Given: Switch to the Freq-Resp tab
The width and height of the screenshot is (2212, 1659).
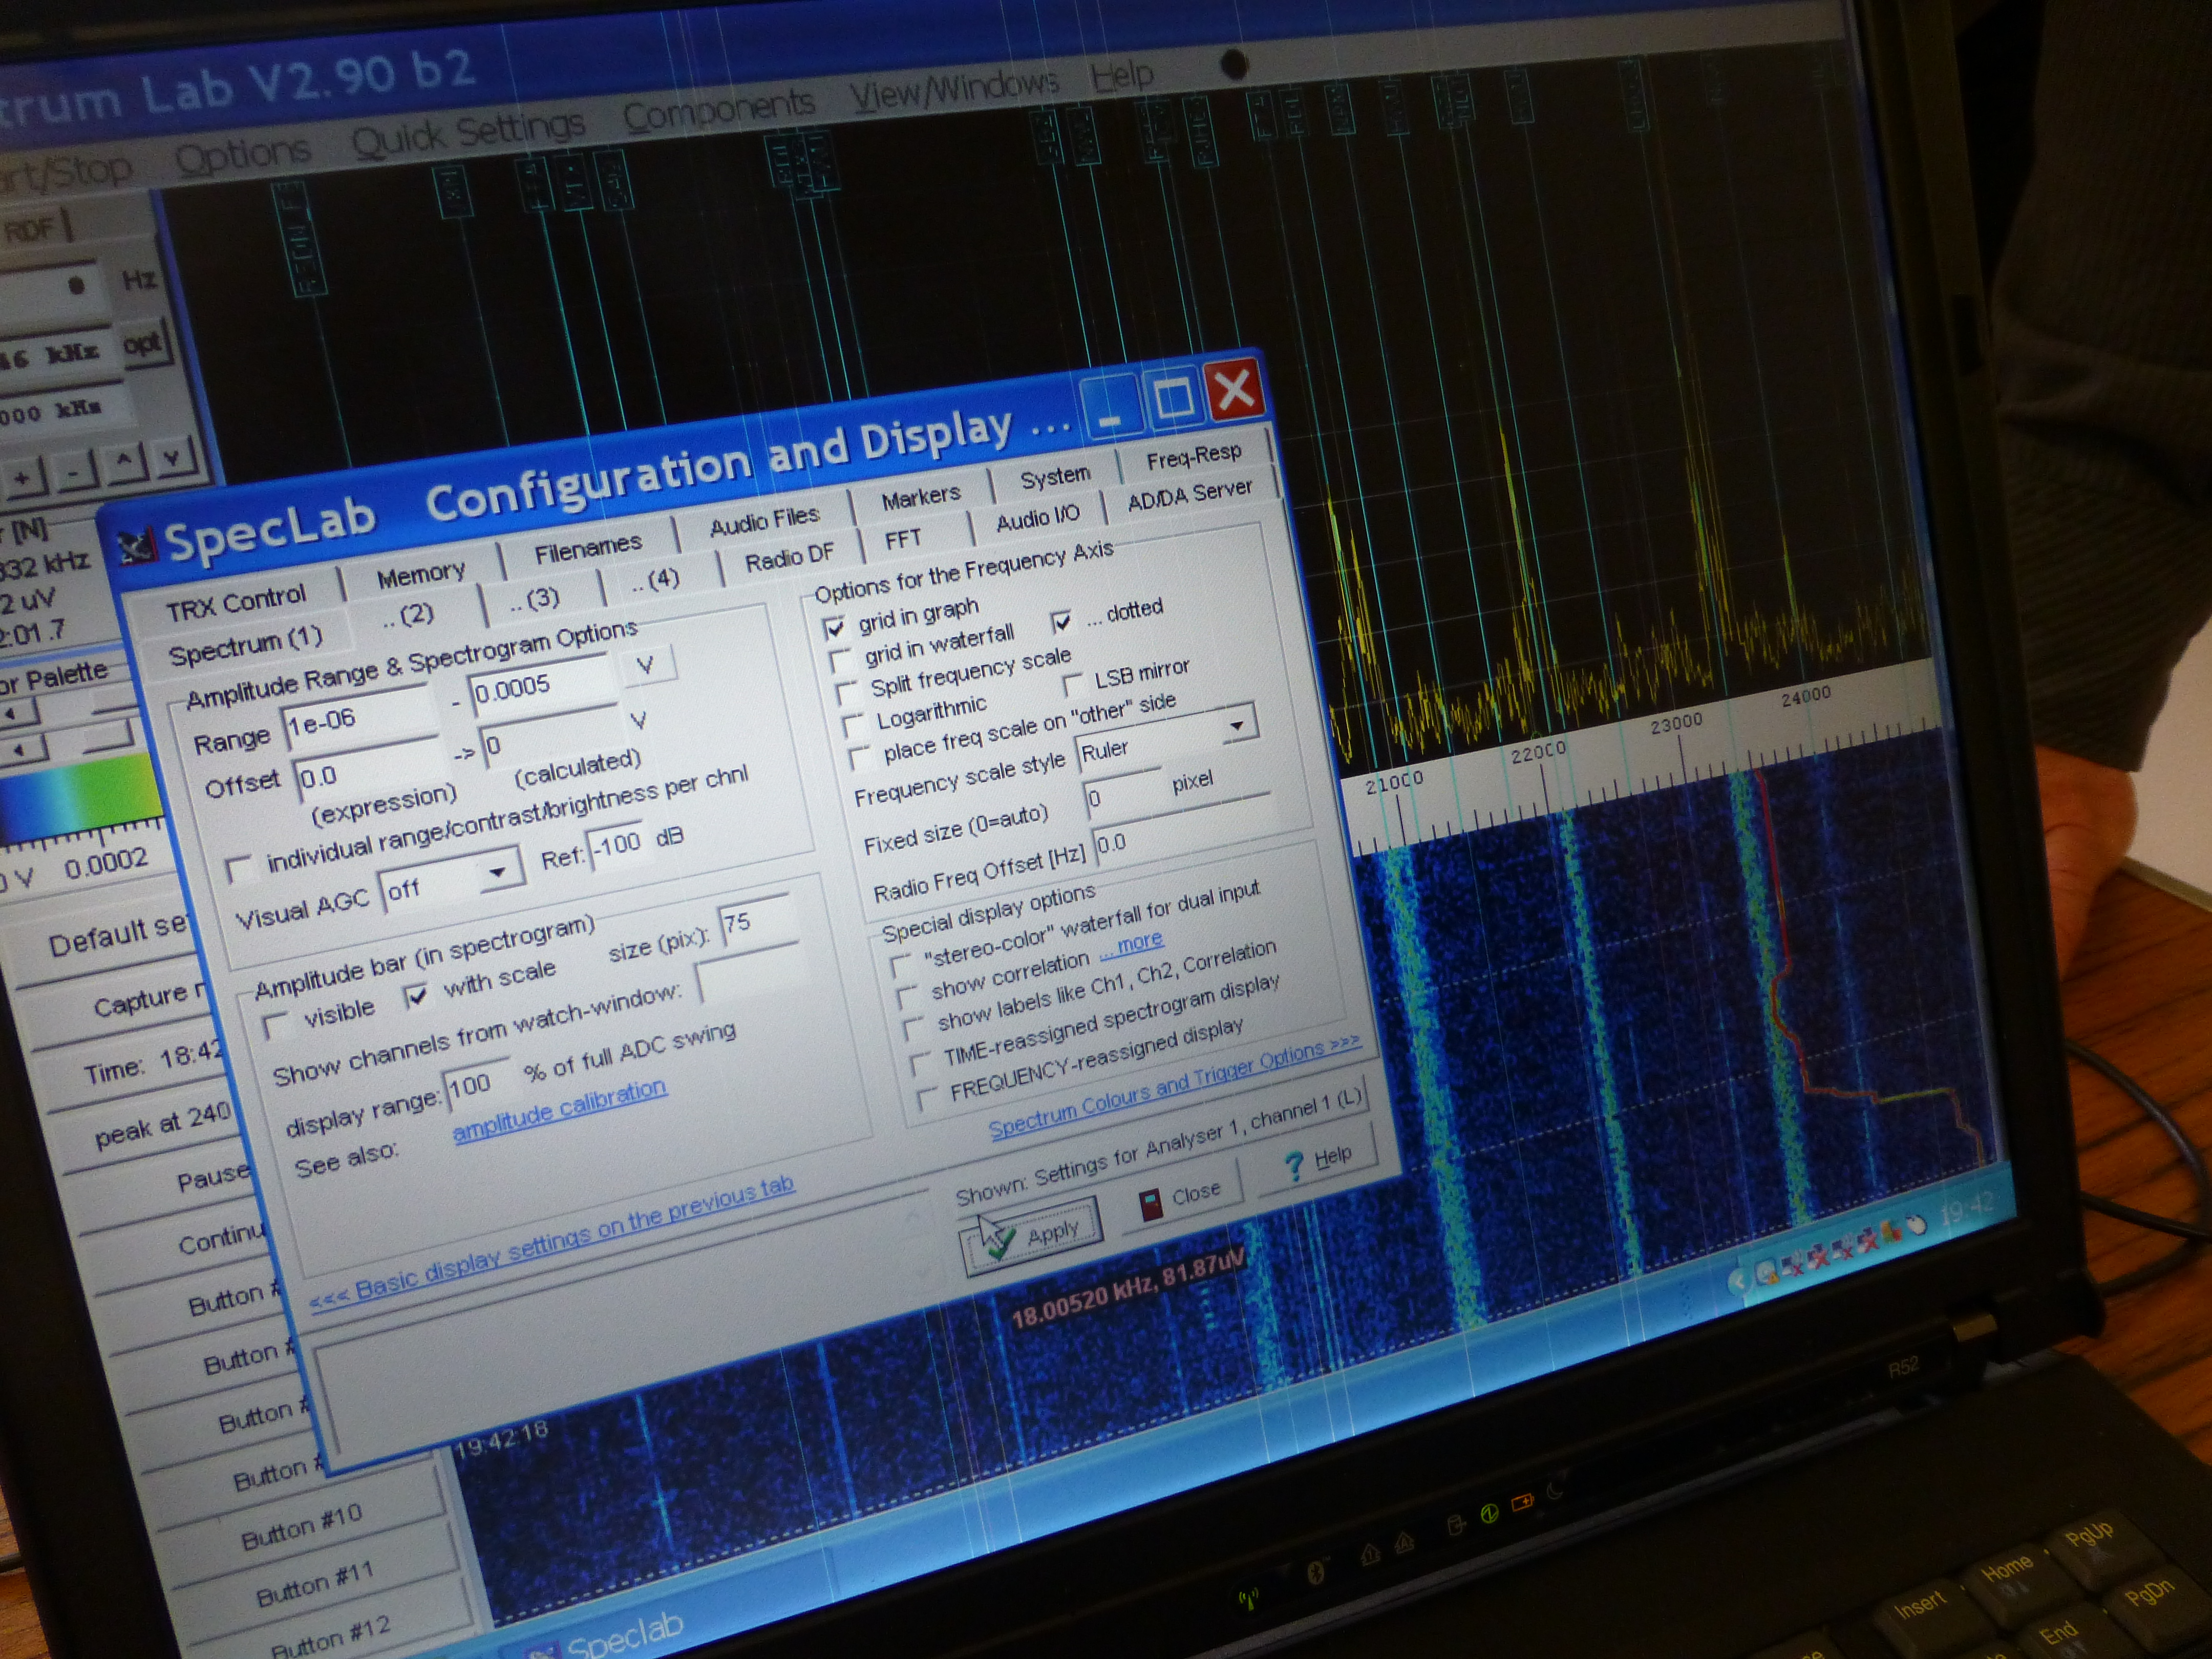Looking at the screenshot, I should click(1194, 457).
